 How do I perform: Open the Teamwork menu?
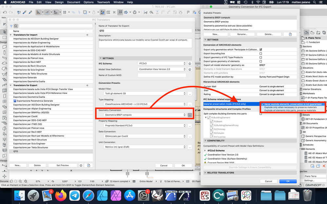coord(104,2)
